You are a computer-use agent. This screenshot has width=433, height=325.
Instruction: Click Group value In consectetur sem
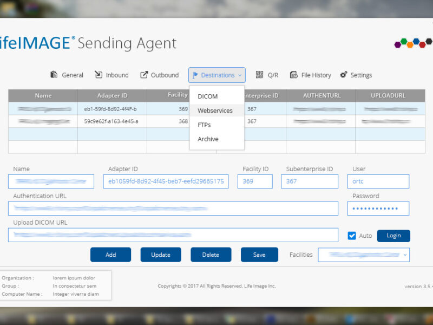tap(75, 286)
